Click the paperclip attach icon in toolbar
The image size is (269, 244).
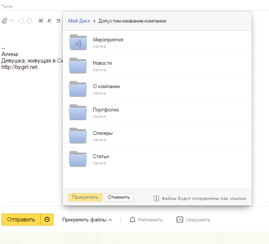point(5,21)
